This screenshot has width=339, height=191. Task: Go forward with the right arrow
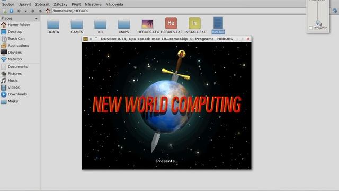pos(32,11)
